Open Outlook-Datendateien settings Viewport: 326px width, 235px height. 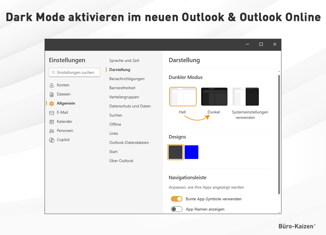coord(129,142)
